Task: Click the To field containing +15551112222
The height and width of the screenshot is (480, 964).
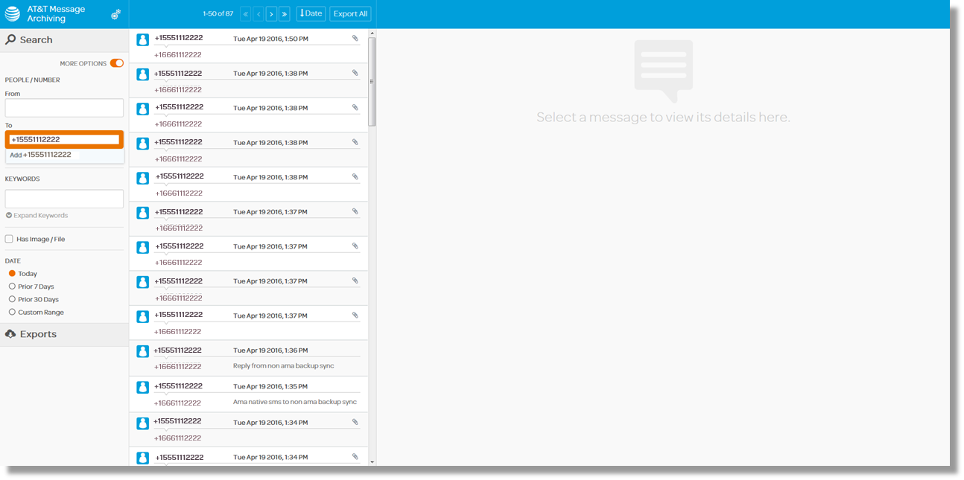Action: click(x=64, y=139)
